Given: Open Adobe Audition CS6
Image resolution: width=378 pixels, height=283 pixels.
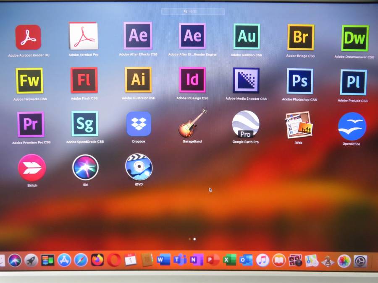Looking at the screenshot, I should tap(247, 36).
